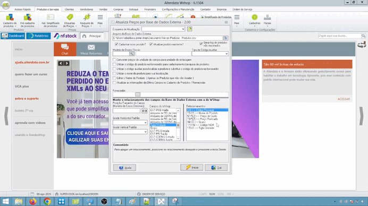
Task: Switch to the Estoque ribbon tab
Action: (x=133, y=10)
